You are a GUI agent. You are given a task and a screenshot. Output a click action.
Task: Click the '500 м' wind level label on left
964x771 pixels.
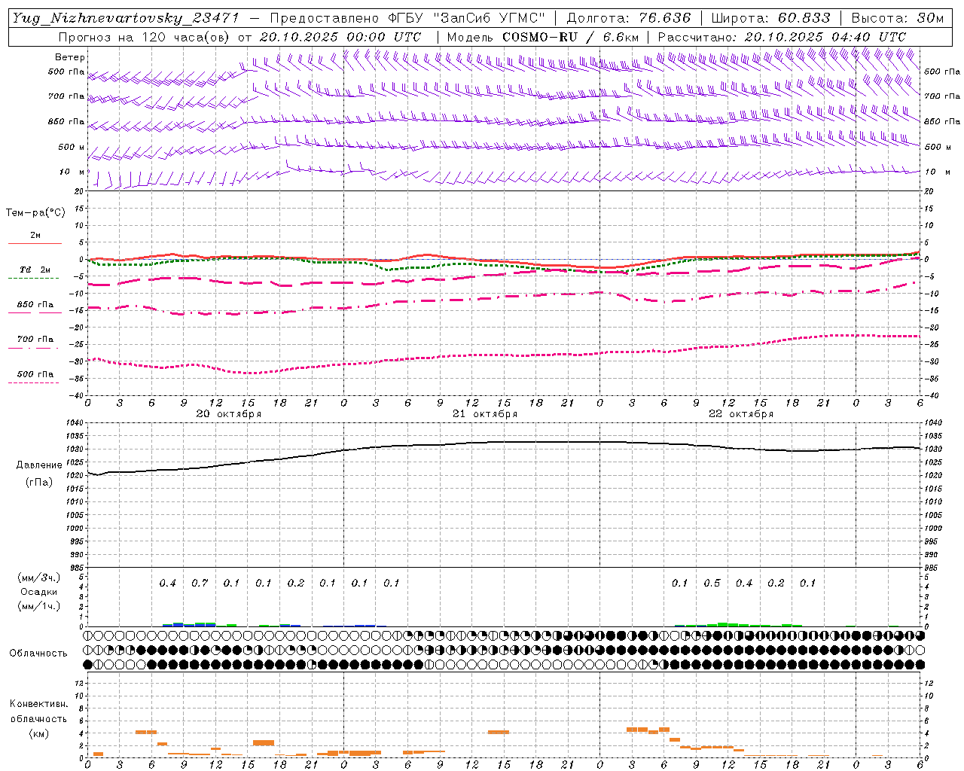pyautogui.click(x=72, y=147)
